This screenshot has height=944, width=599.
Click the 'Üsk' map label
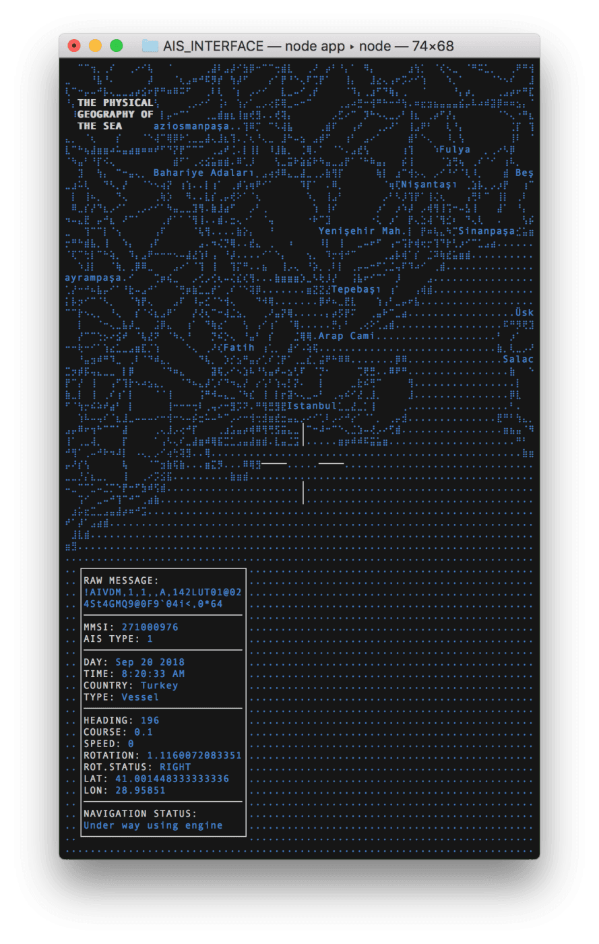point(524,312)
